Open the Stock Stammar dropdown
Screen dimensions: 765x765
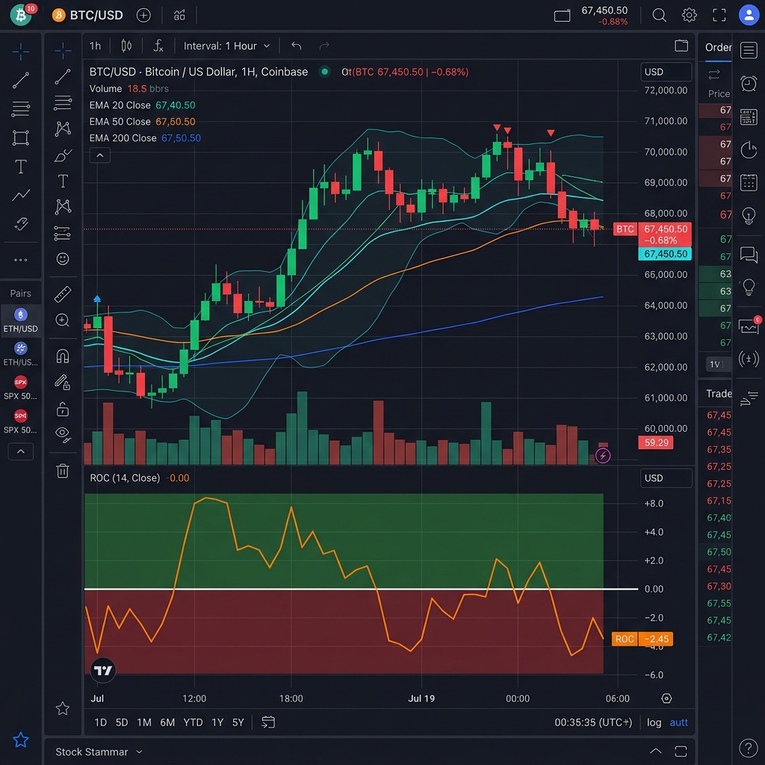click(99, 752)
